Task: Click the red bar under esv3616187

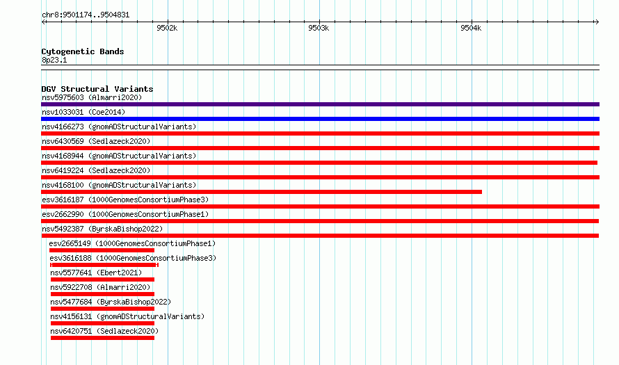Action: 320,206
